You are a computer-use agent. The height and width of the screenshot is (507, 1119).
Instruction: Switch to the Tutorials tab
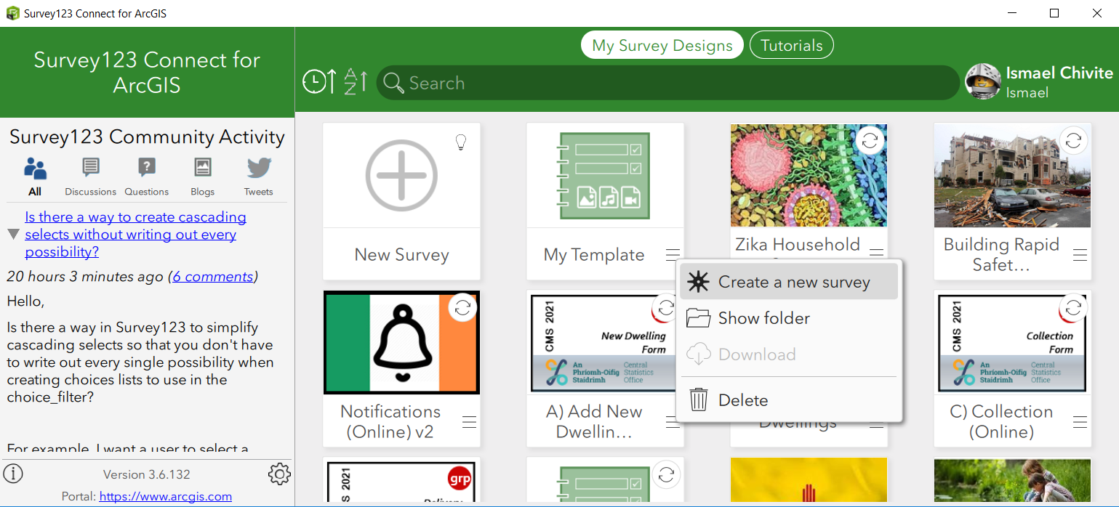tap(791, 44)
